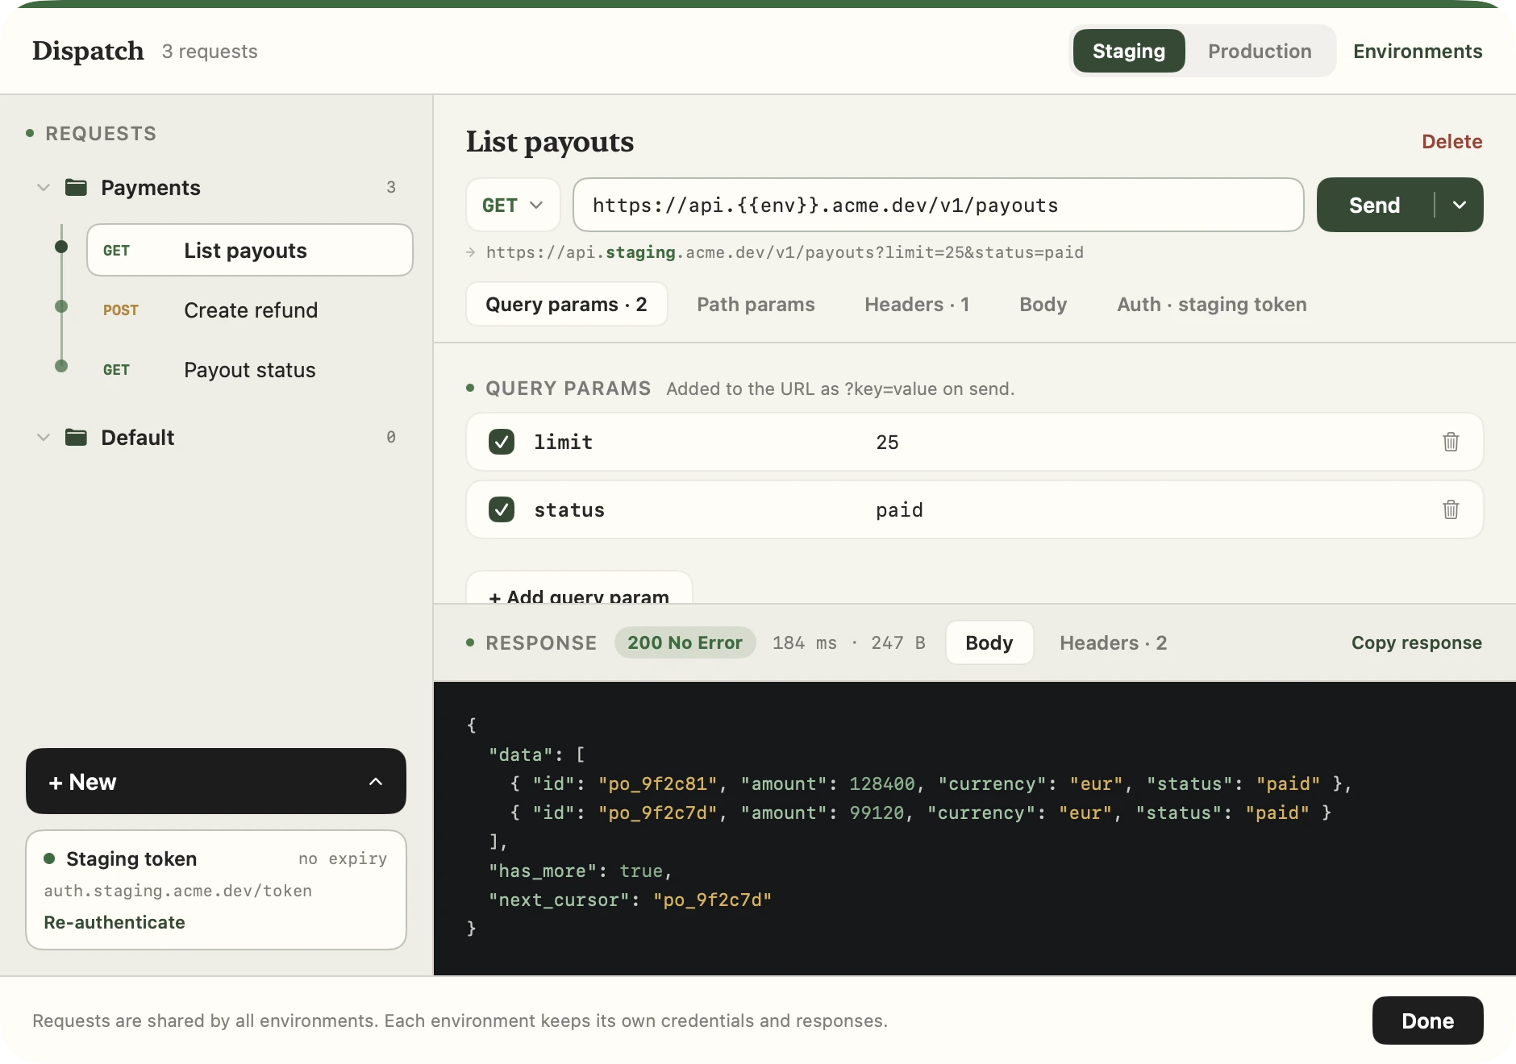Click the has_more true value
This screenshot has height=1064, width=1516.
point(641,871)
